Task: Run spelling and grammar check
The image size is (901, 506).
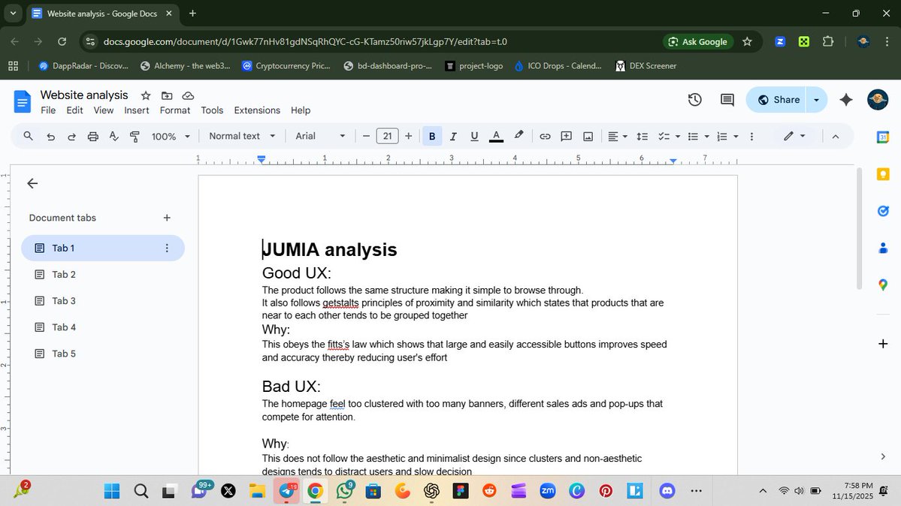Action: 113,136
